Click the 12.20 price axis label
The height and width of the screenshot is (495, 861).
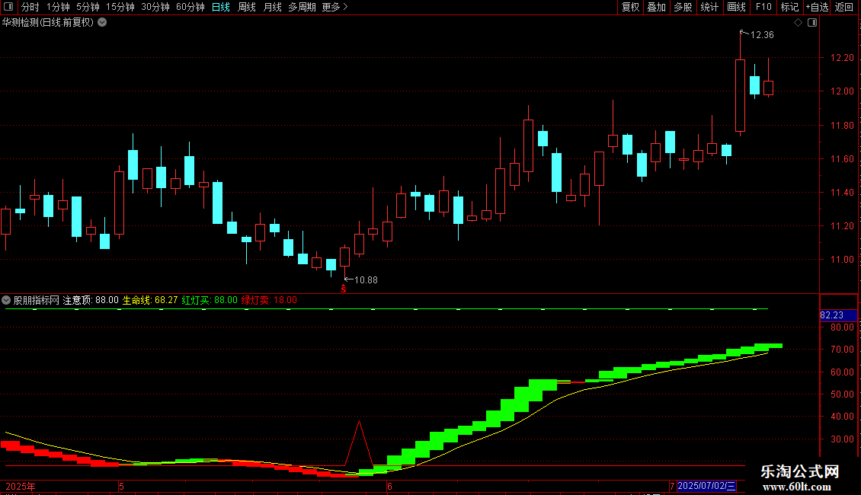click(842, 58)
